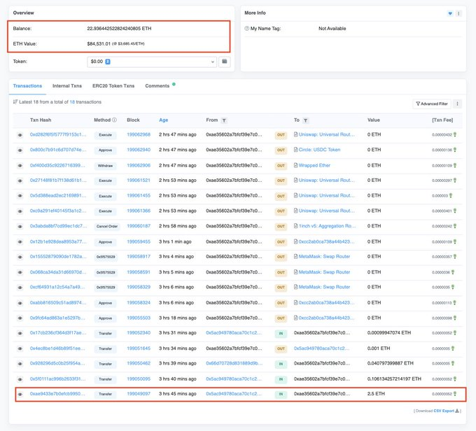Click the gas fee icon in row 199061455
476x431 pixels.
451,195
